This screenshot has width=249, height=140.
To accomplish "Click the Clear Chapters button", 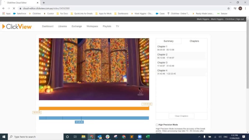I will click(x=181, y=116).
